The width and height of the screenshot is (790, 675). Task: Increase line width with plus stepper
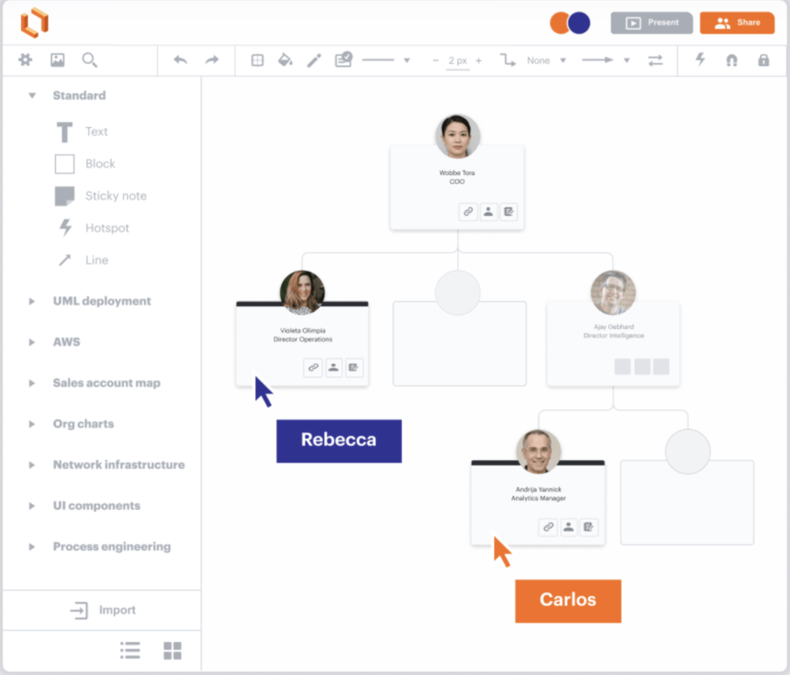tap(478, 60)
